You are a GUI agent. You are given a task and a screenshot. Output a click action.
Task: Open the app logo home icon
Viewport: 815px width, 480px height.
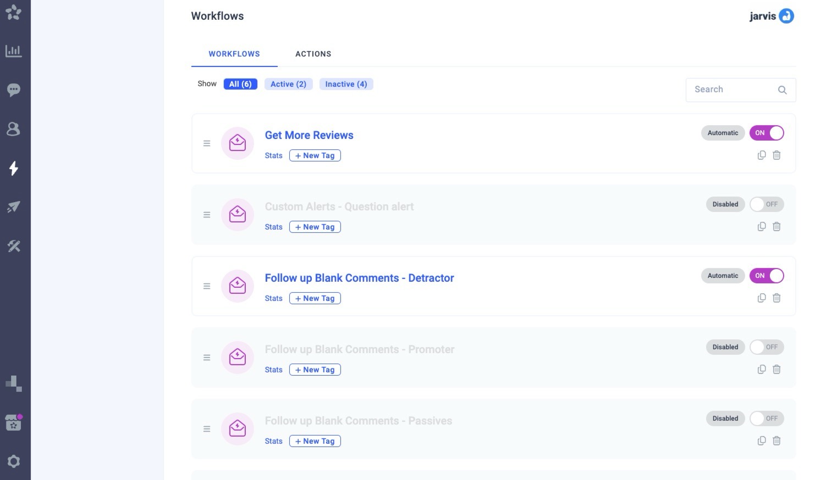(14, 12)
